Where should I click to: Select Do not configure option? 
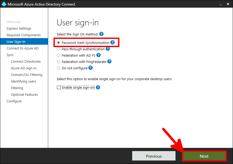tap(59, 68)
